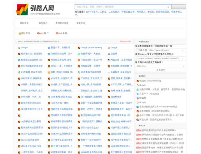
Task: Click the 99农禽网_鸡苗养殖技 icon
Action: [49, 97]
